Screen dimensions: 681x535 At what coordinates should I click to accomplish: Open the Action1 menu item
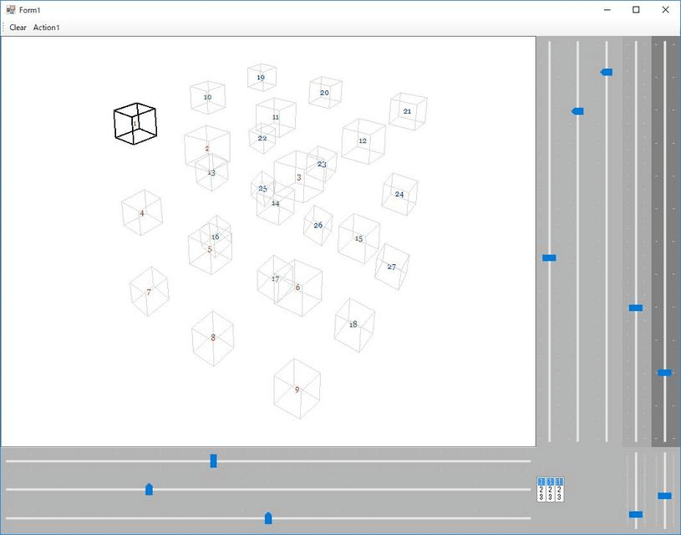47,28
